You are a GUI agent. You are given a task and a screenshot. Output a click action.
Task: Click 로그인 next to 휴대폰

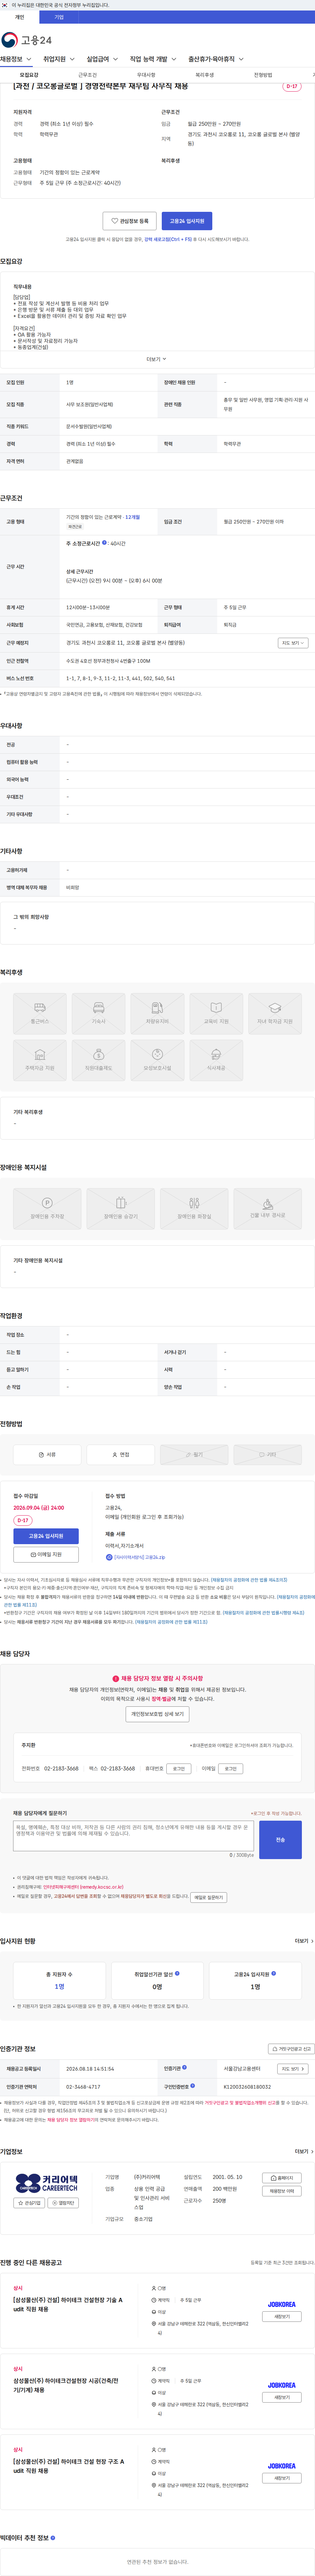179,1769
